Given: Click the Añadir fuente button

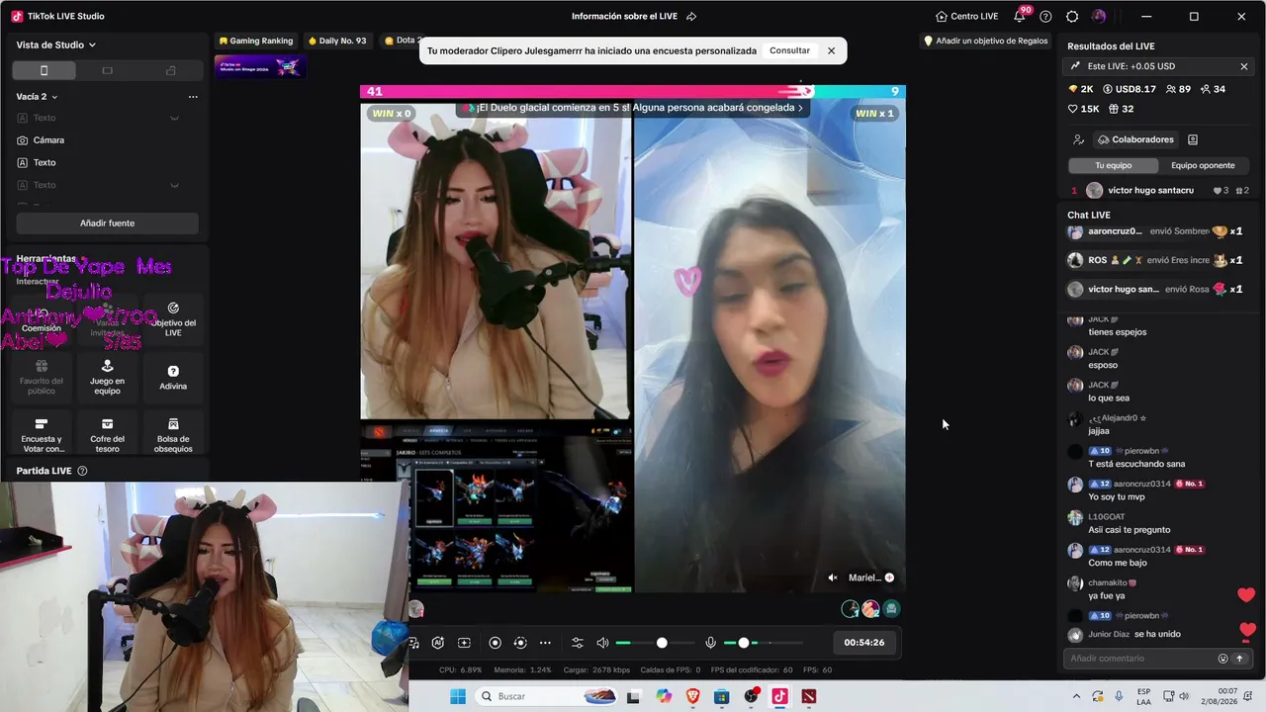Looking at the screenshot, I should pyautogui.click(x=107, y=223).
